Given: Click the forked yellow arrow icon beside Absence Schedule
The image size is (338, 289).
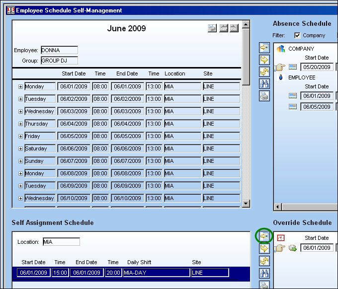Looking at the screenshot, I should (x=264, y=60).
